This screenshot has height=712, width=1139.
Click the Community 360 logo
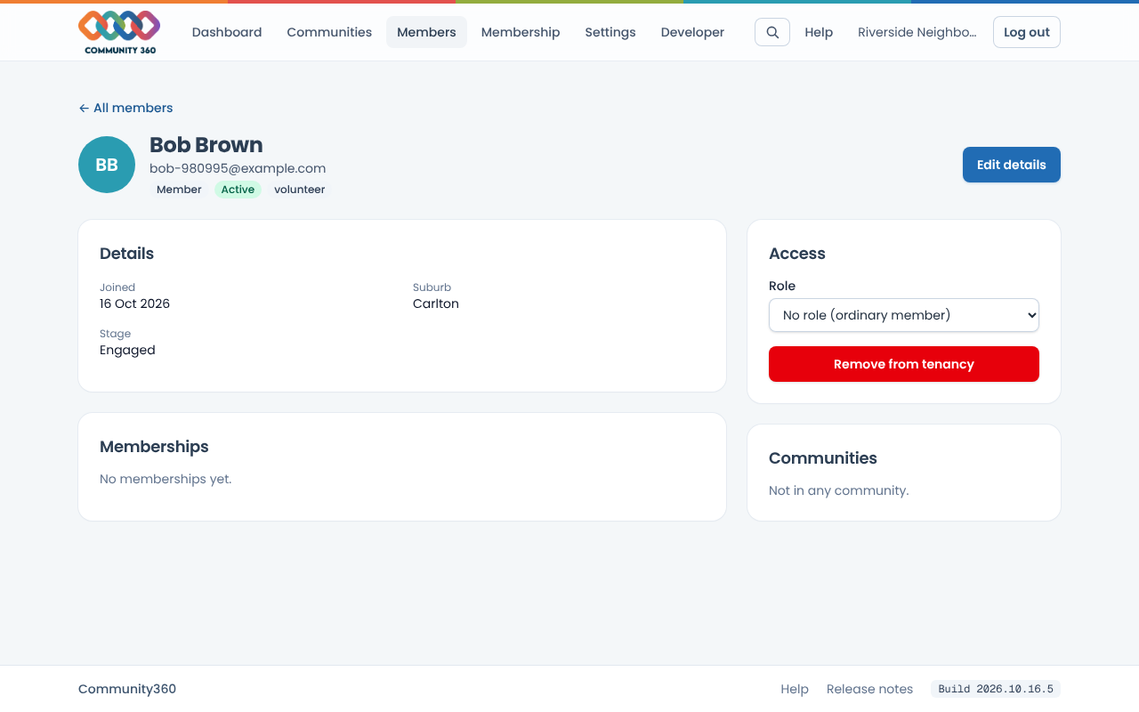point(119,32)
